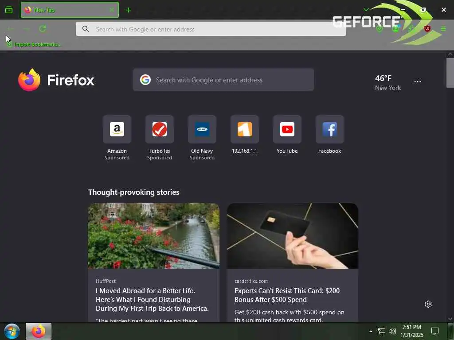Screen dimensions: 454x340
Task: Open the canal and flowers story image
Action: point(154,236)
